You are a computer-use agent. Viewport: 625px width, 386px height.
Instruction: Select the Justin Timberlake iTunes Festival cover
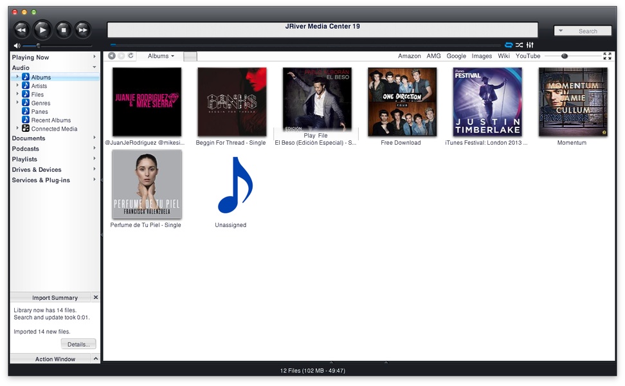487,102
